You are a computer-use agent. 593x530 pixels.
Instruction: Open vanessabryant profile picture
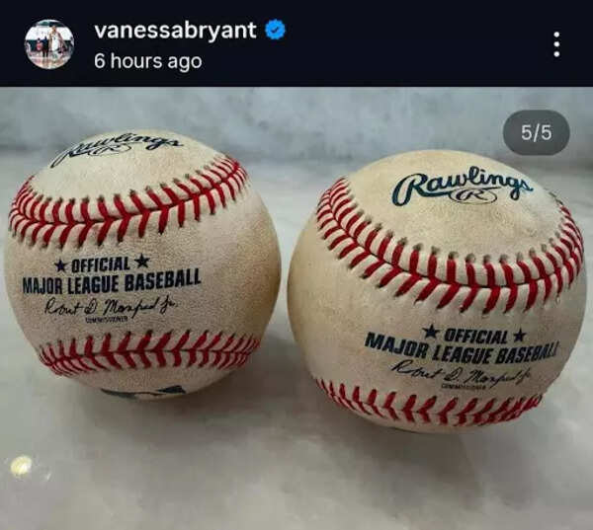(49, 44)
